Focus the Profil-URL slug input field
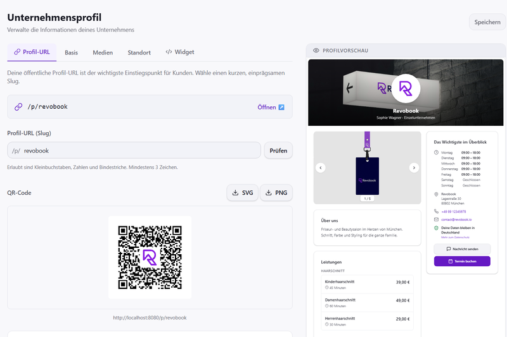Viewport: 507px width, 337px height. (x=134, y=150)
